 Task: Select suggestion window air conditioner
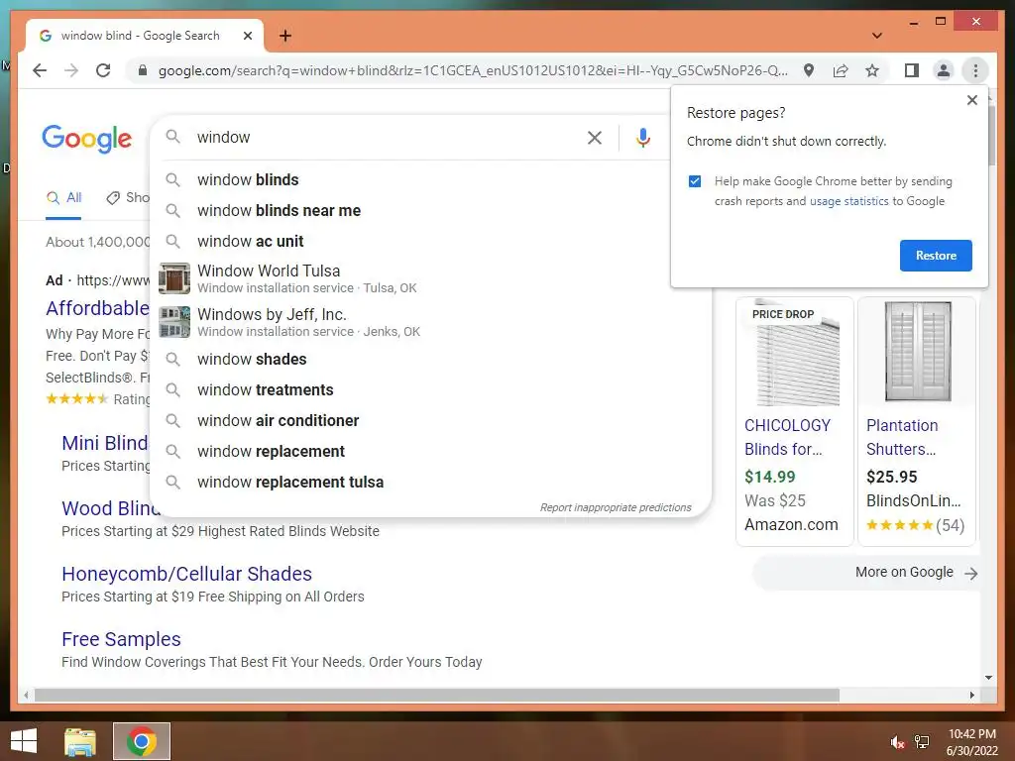coord(430,420)
